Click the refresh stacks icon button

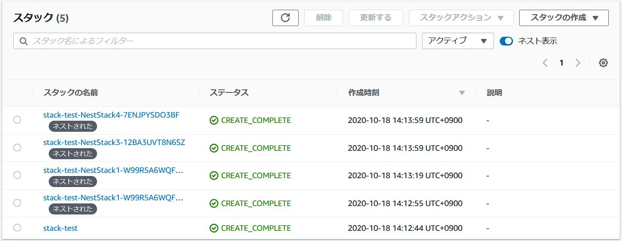pos(285,18)
